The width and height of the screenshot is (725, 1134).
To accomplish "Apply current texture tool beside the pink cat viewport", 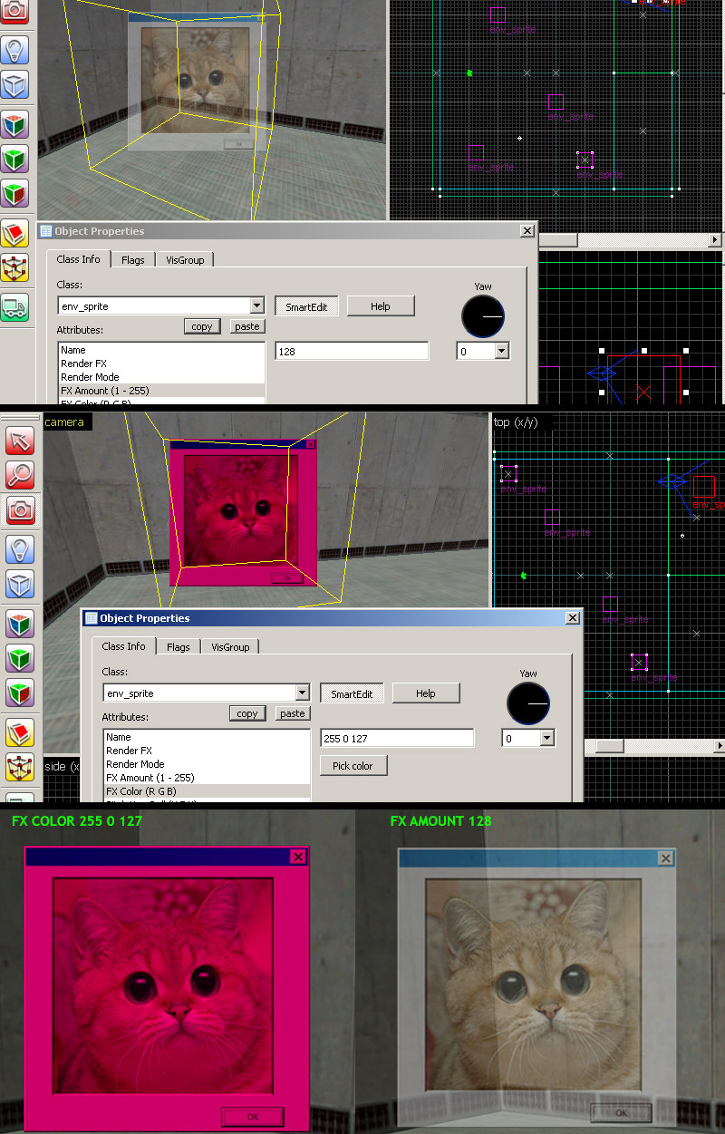I will 20,658.
